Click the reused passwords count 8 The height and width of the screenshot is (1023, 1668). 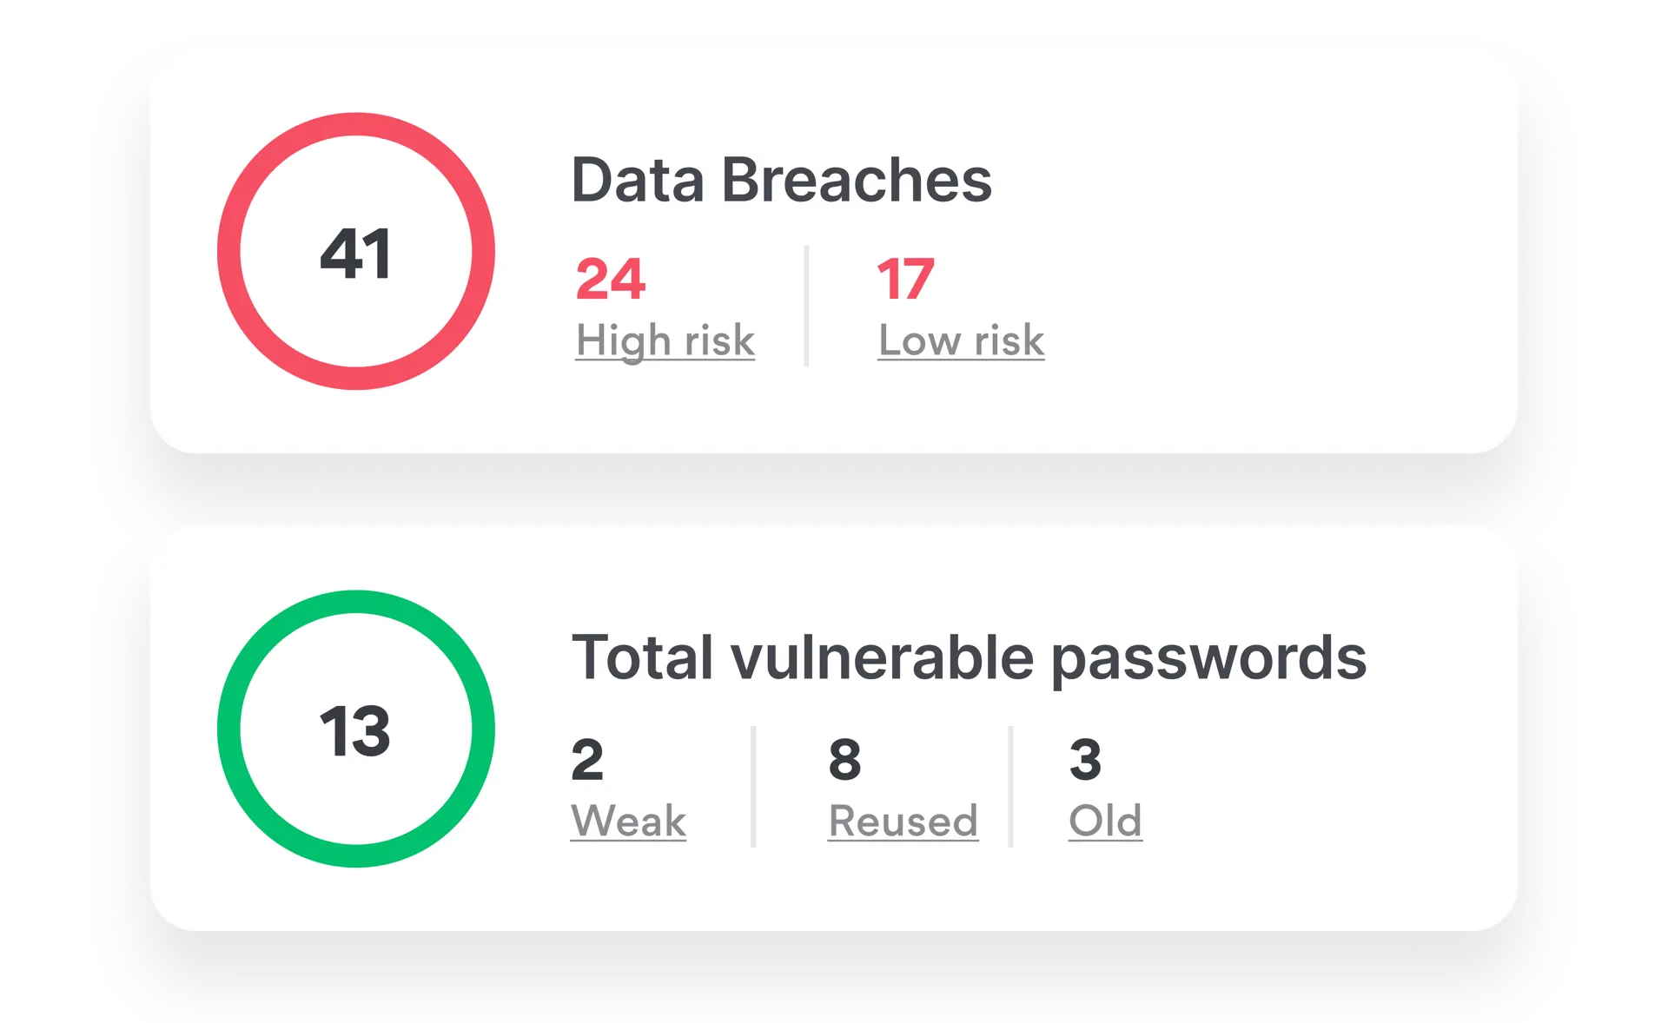pos(844,760)
